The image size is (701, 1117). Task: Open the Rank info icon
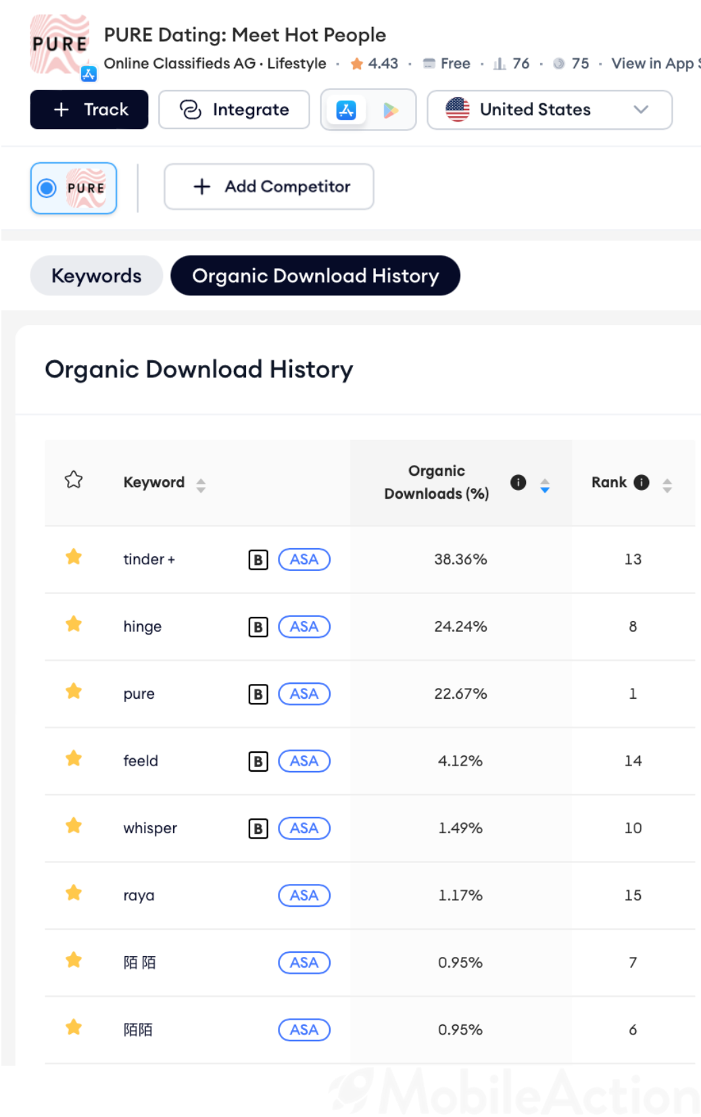coord(642,482)
